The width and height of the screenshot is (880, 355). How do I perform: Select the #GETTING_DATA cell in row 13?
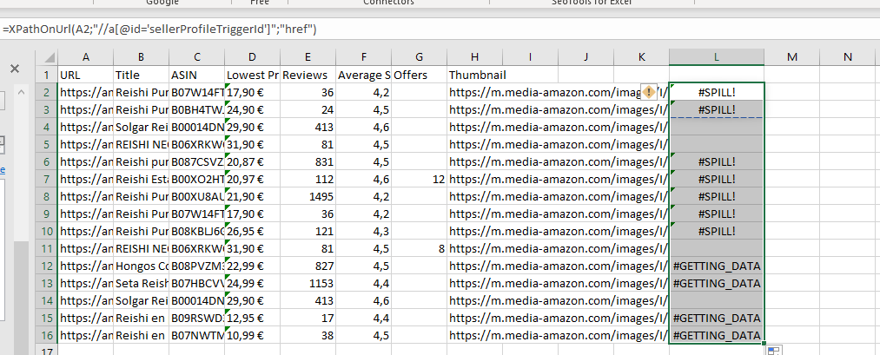click(716, 283)
